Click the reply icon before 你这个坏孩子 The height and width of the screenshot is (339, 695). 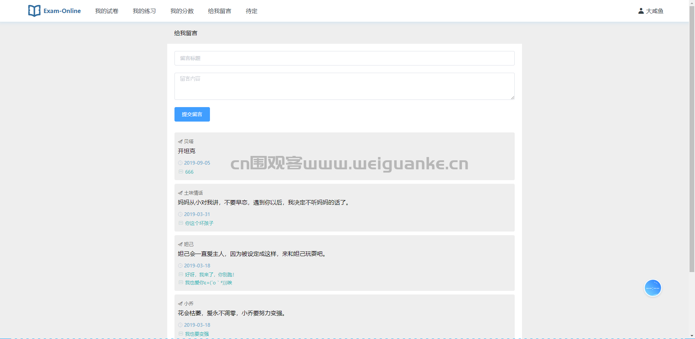point(181,223)
